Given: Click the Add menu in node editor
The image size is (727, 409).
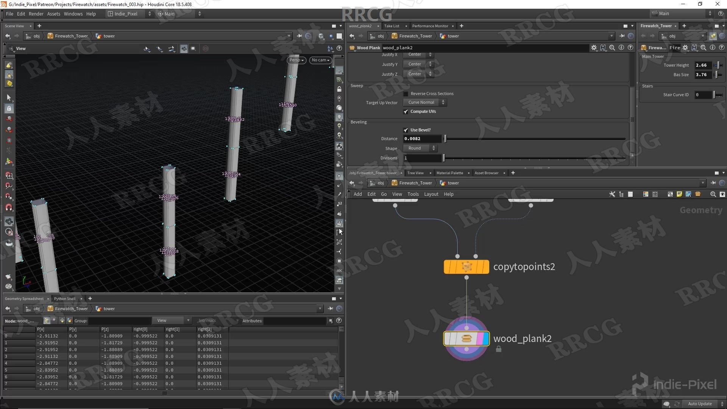Looking at the screenshot, I should point(357,194).
